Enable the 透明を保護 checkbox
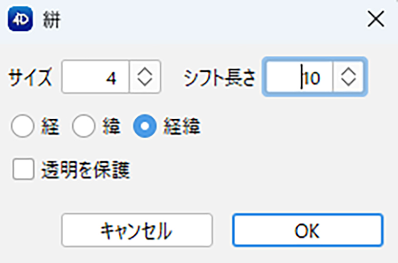398x263 pixels. [x=23, y=169]
